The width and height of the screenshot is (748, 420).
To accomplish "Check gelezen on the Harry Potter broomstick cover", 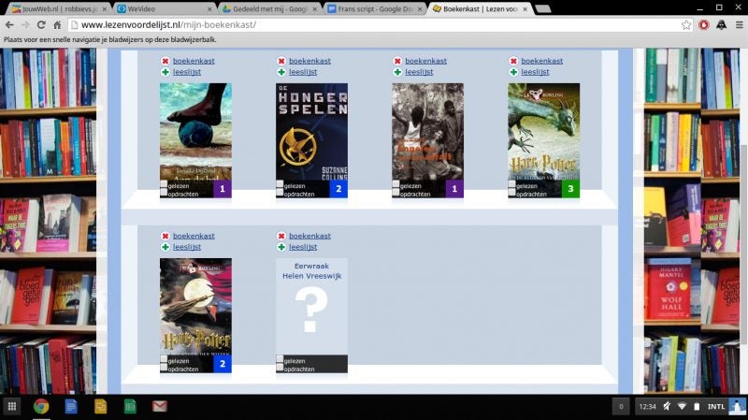I will (x=164, y=359).
